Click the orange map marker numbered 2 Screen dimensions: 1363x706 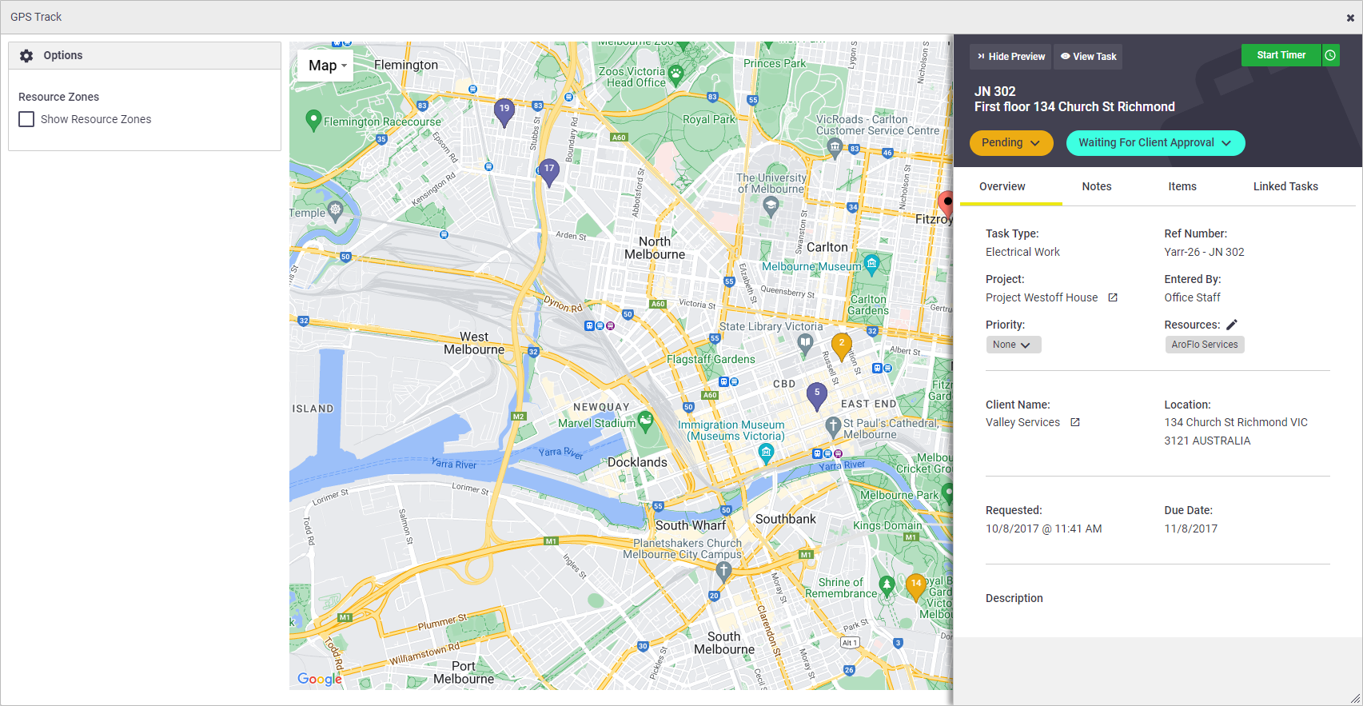click(841, 347)
